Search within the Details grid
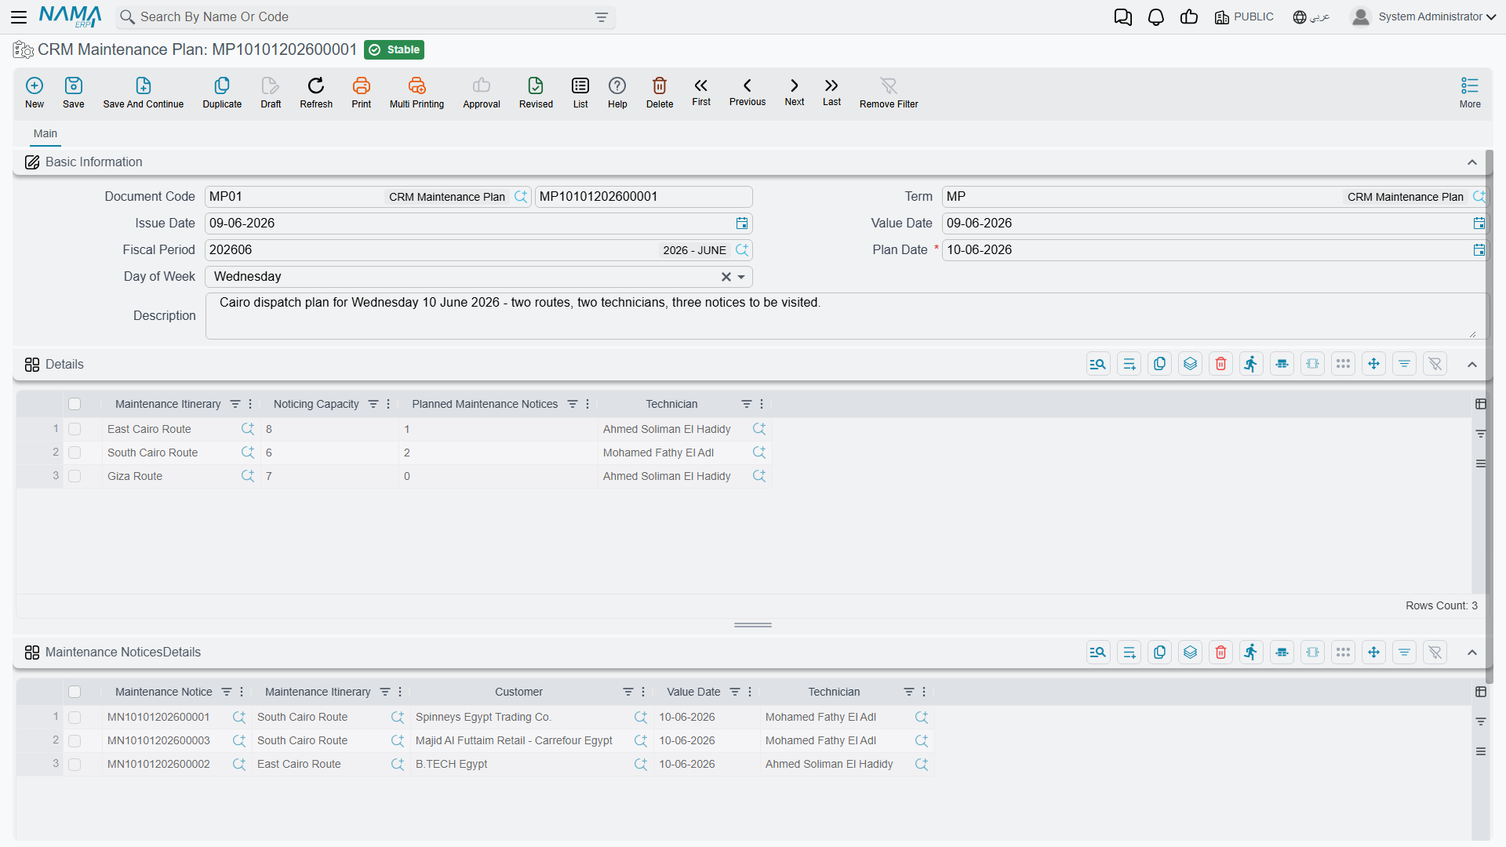The image size is (1506, 847). coord(1099,364)
